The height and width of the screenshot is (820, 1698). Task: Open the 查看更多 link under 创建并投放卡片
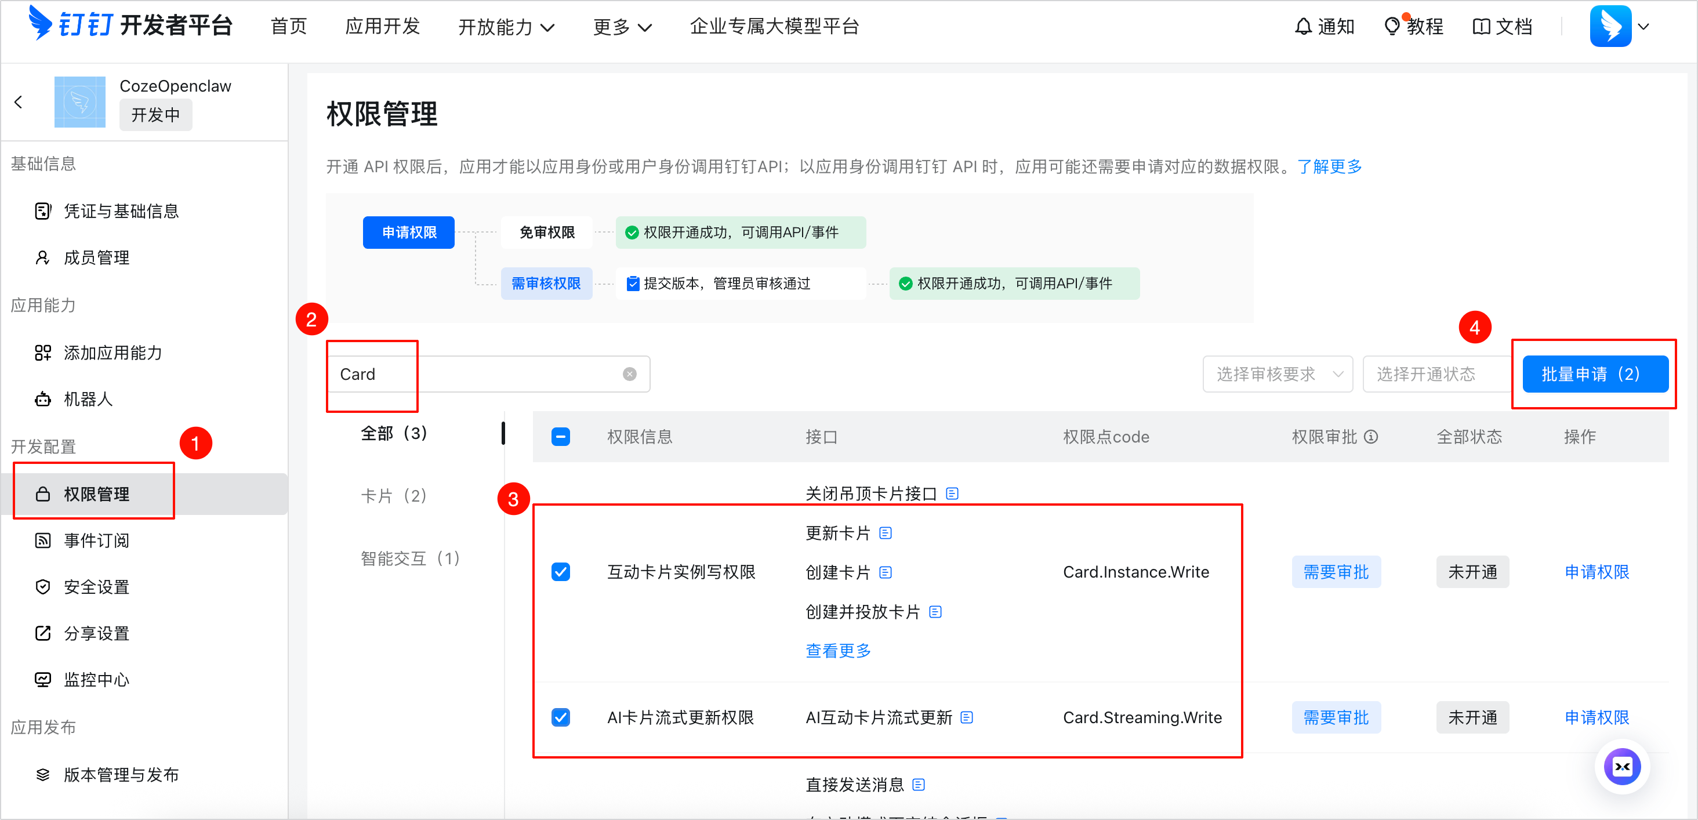(x=837, y=650)
